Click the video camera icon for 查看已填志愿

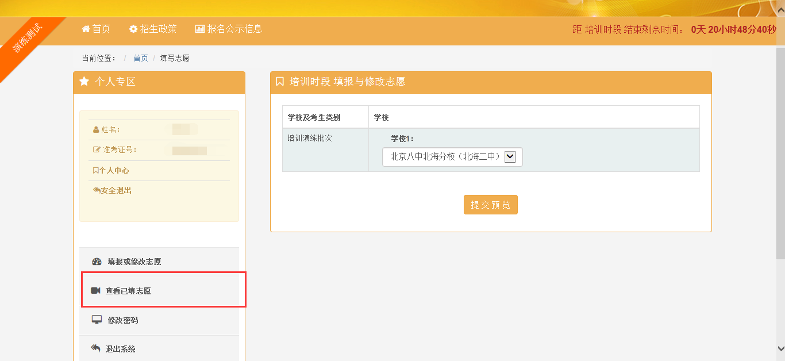coord(95,291)
